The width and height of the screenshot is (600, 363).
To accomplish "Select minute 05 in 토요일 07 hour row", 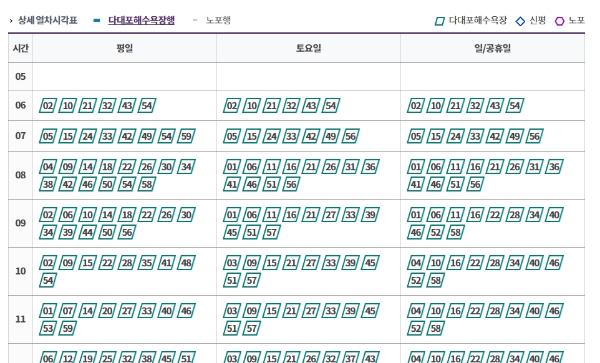I will [232, 136].
